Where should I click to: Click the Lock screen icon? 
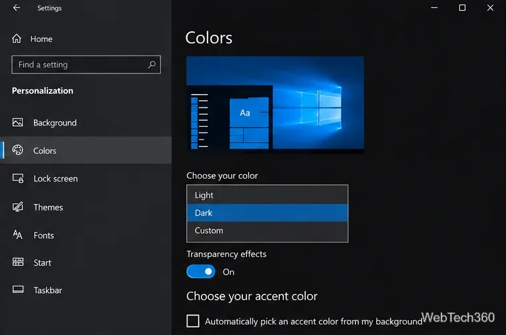coord(18,178)
